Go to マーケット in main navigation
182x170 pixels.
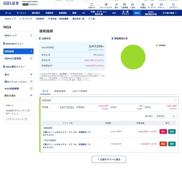pyautogui.click(x=21, y=13)
